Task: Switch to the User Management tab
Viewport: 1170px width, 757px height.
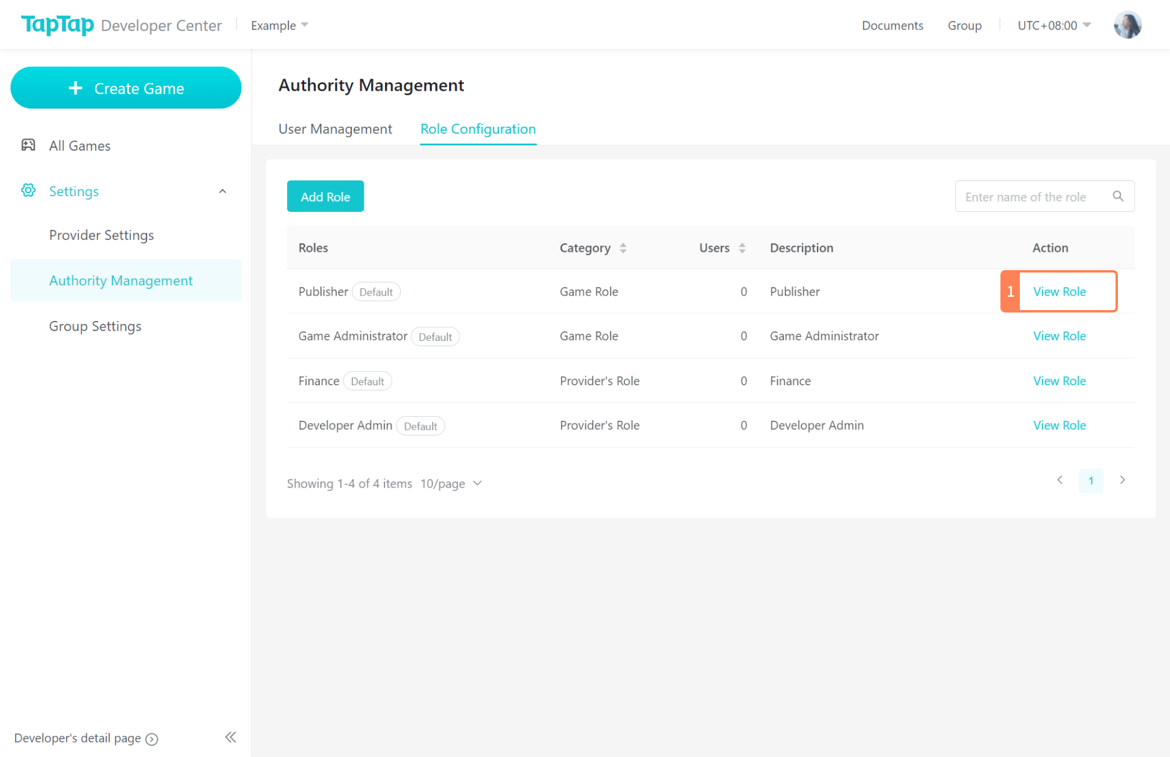Action: [335, 129]
